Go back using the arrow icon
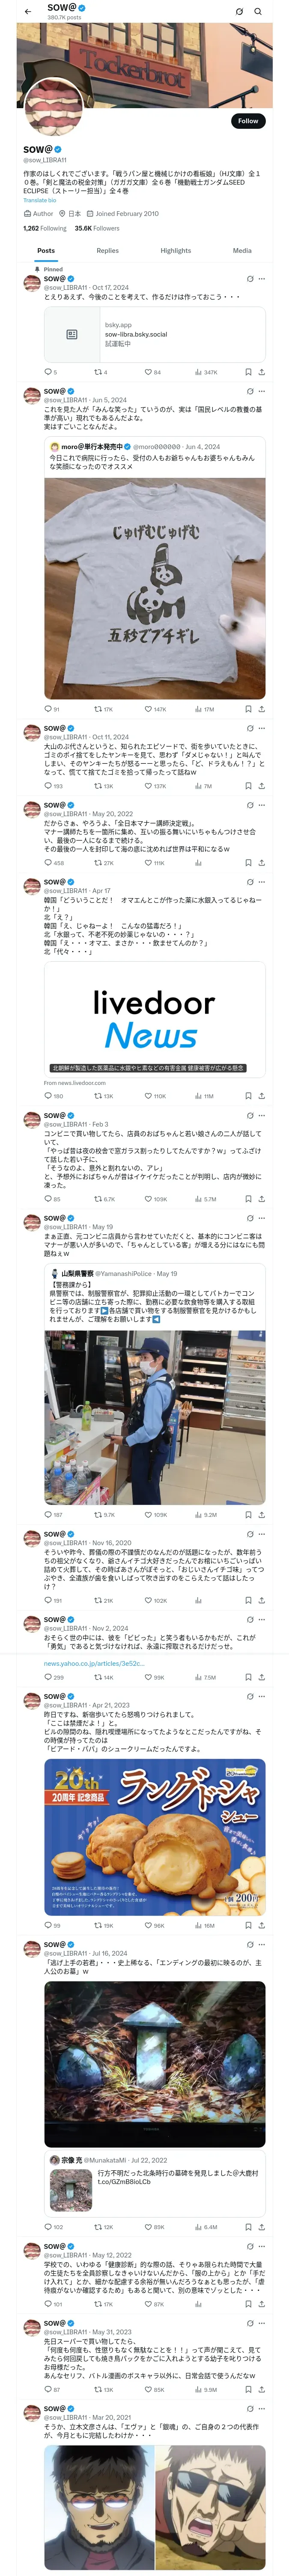This screenshot has width=289, height=2576. pyautogui.click(x=28, y=12)
